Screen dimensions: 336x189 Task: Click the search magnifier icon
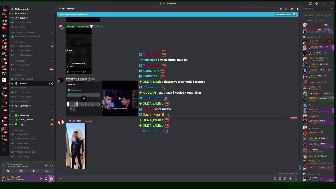click(332, 9)
